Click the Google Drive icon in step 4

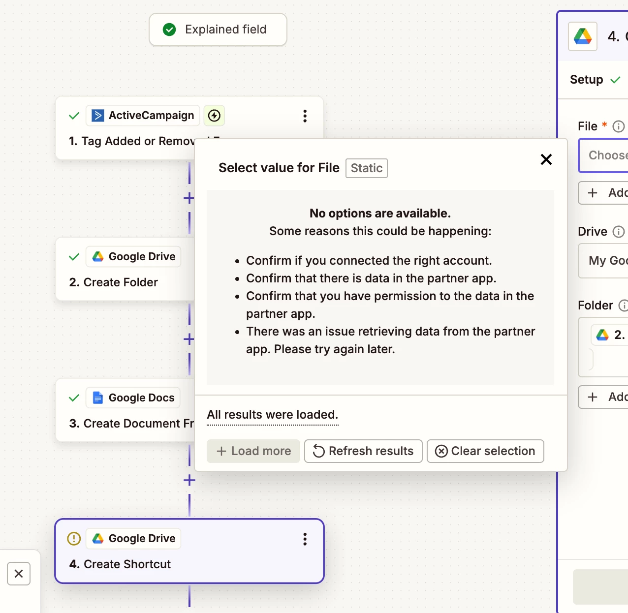[98, 539]
